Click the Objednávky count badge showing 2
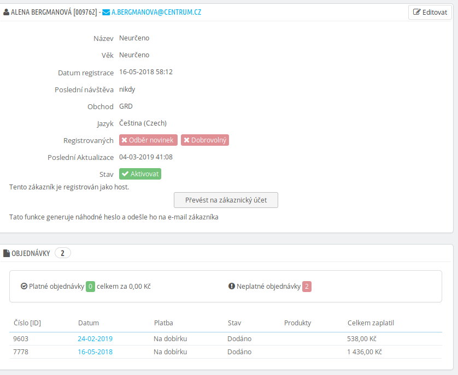This screenshot has width=458, height=375. pyautogui.click(x=62, y=253)
